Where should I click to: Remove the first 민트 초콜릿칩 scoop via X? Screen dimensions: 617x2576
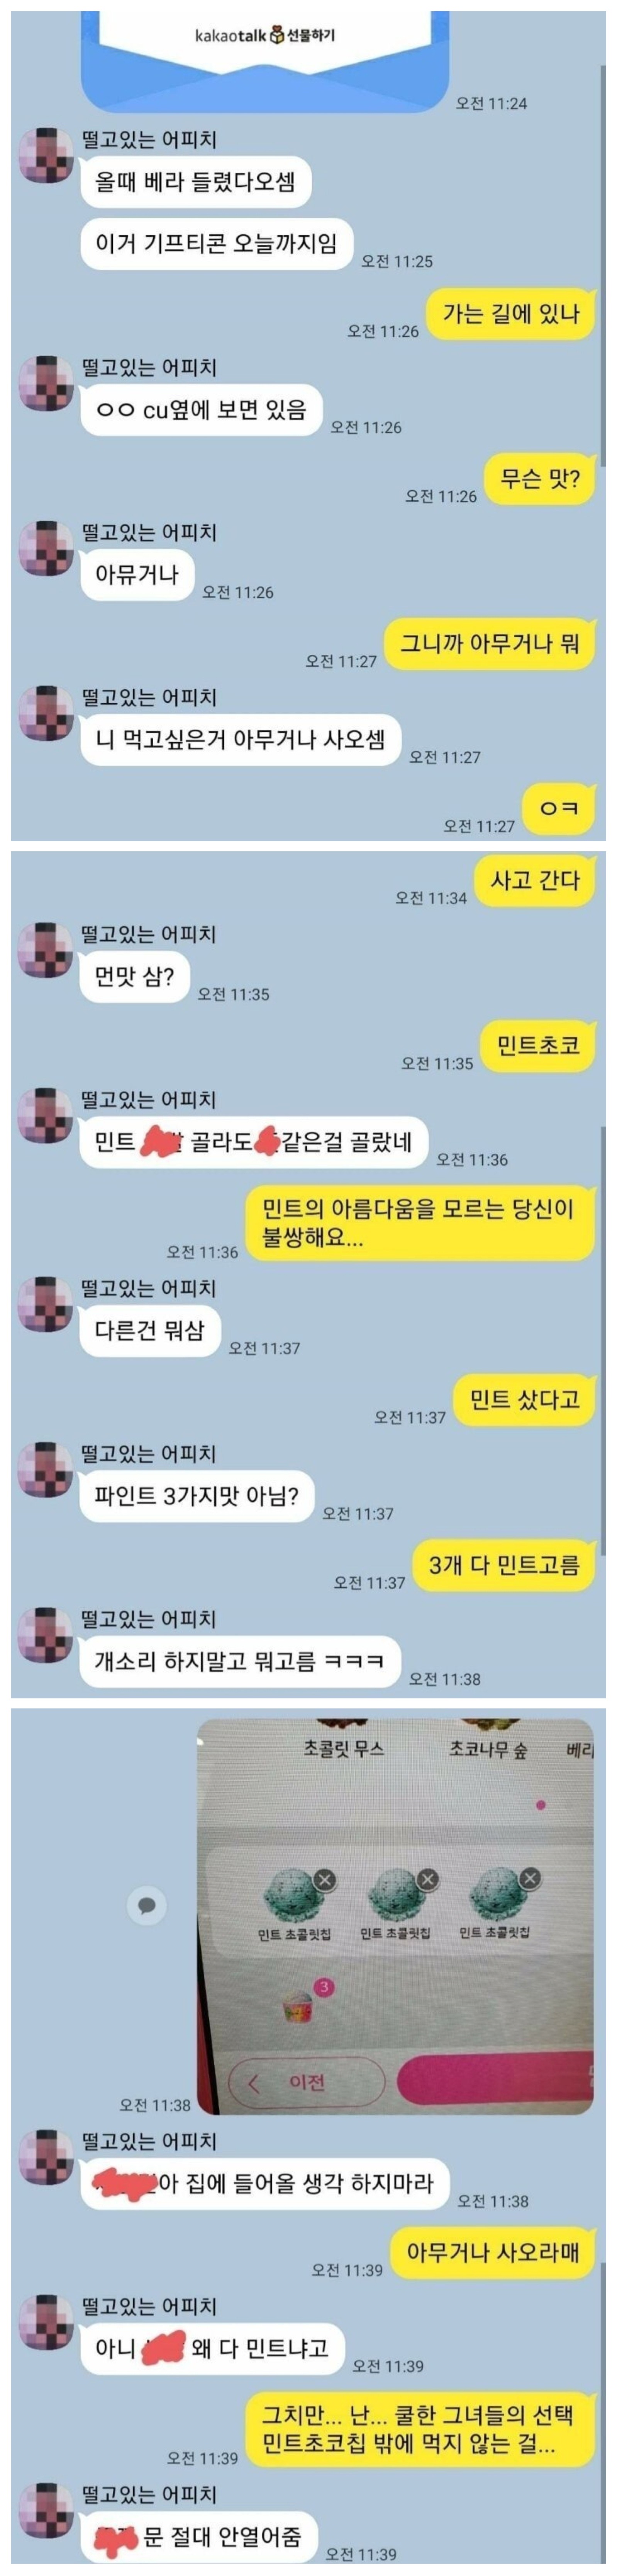click(x=324, y=1879)
